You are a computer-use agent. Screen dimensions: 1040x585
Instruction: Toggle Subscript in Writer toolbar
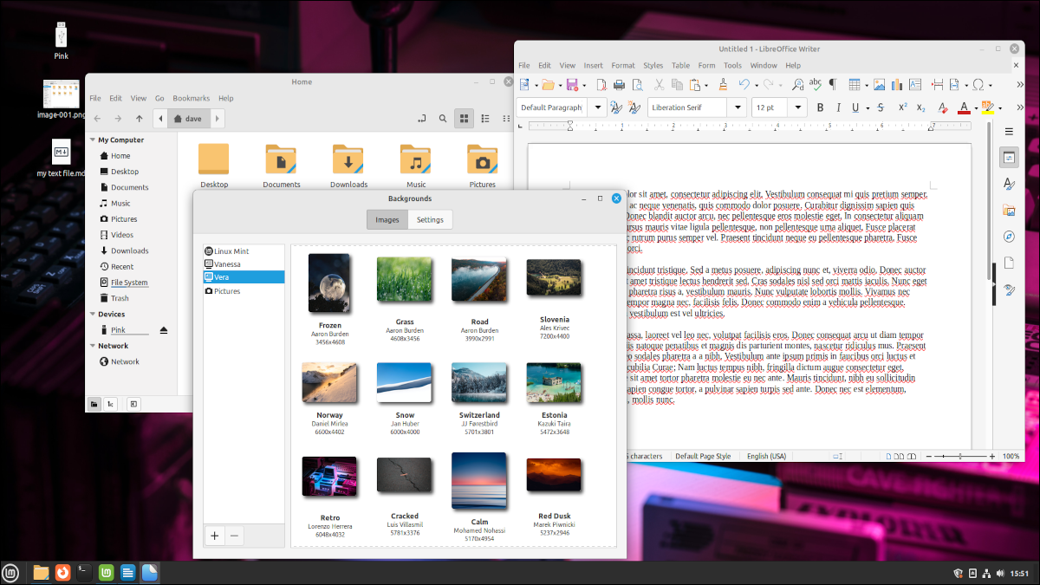(920, 107)
